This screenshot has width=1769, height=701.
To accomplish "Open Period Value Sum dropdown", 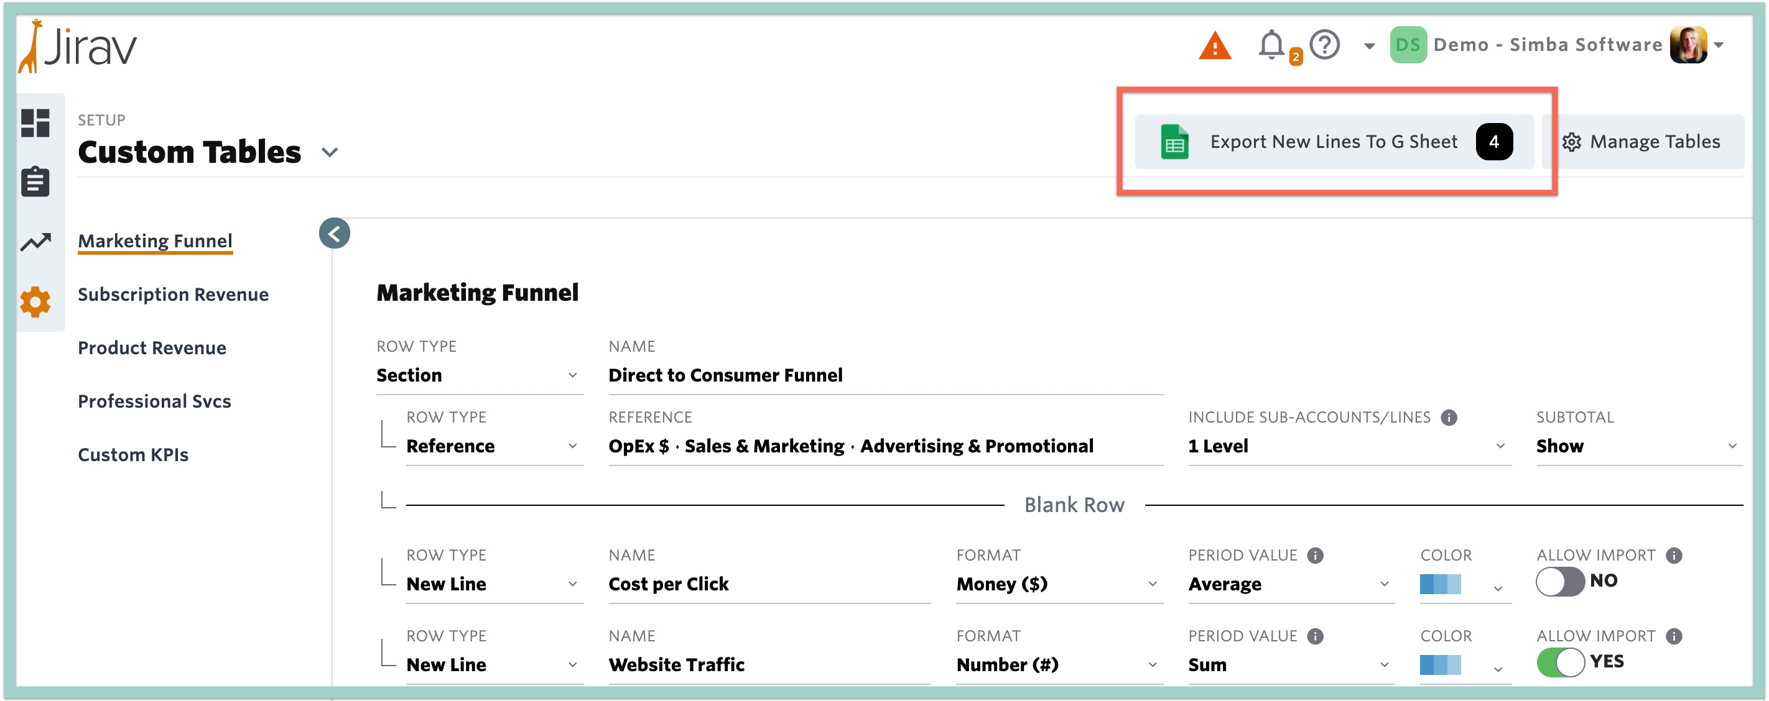I will (x=1291, y=665).
